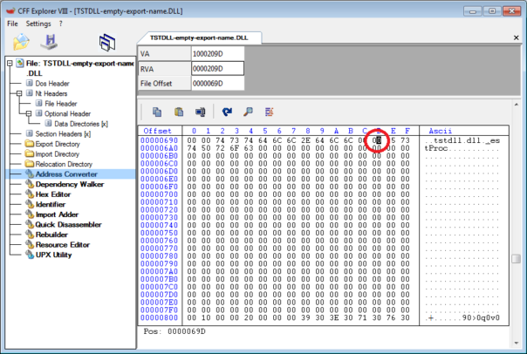
Task: Open Dependency Walker tool
Action: [70, 184]
